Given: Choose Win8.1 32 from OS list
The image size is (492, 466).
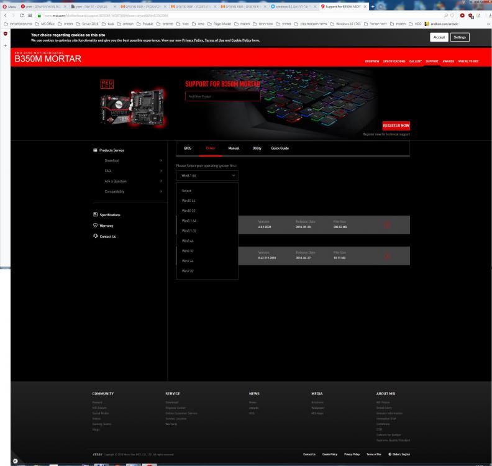Looking at the screenshot, I should click(x=207, y=231).
